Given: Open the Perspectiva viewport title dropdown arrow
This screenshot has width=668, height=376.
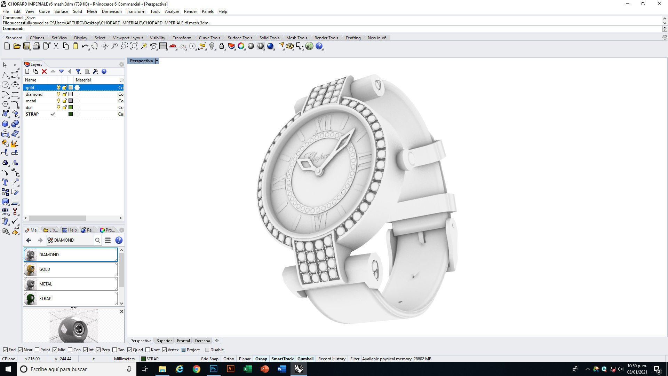Looking at the screenshot, I should [x=157, y=61].
